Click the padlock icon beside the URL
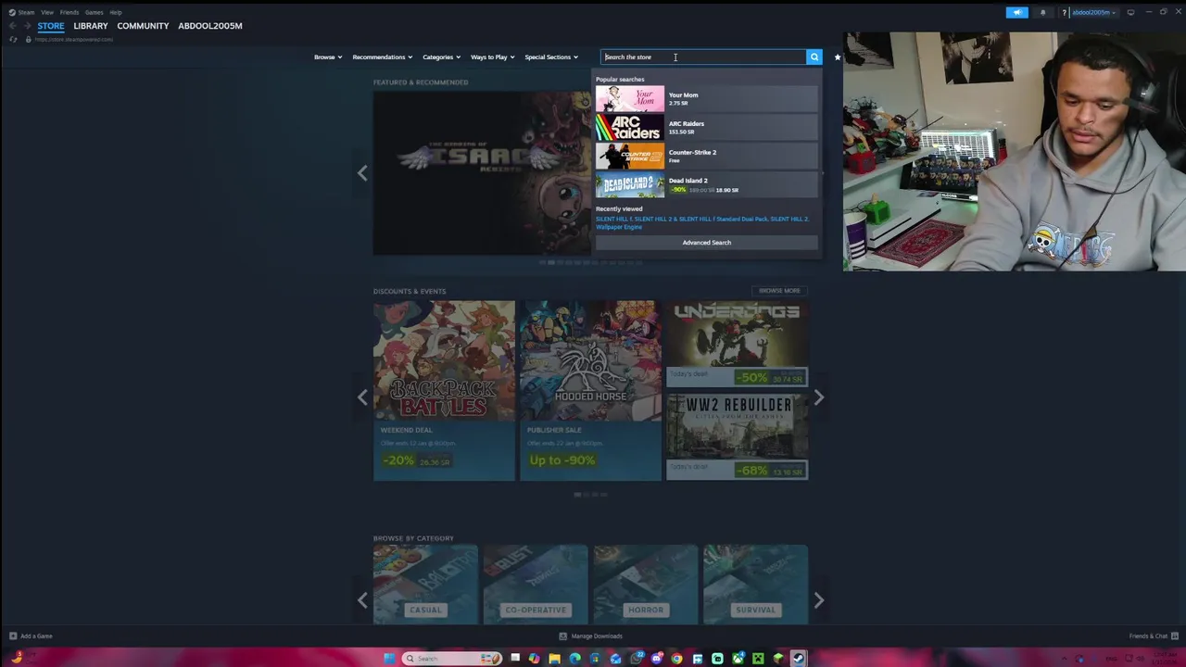This screenshot has height=667, width=1186. (28, 40)
